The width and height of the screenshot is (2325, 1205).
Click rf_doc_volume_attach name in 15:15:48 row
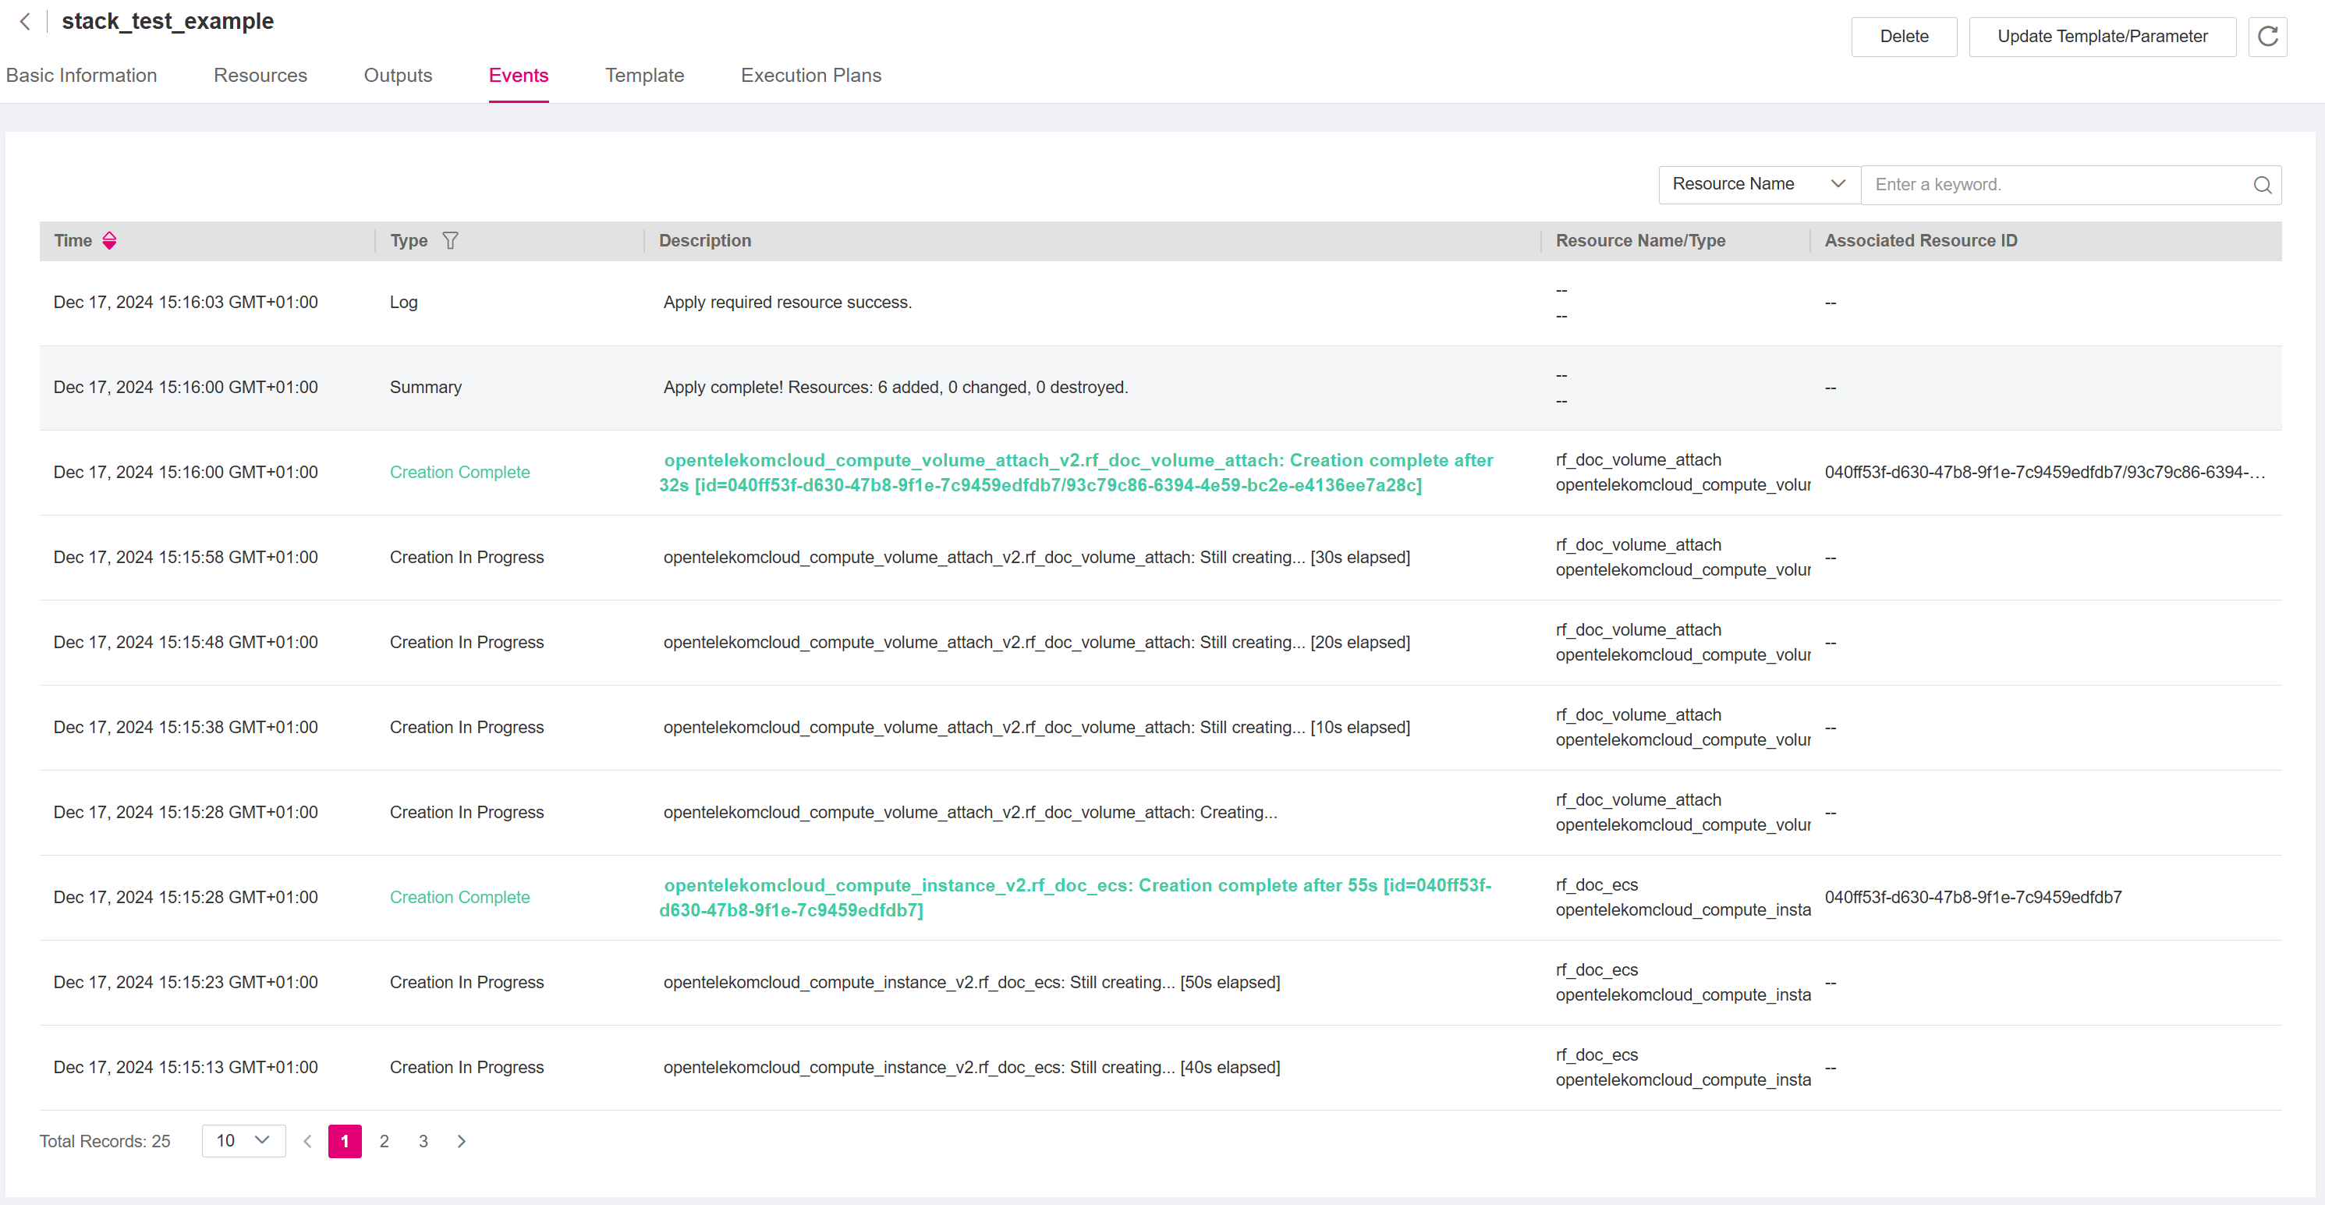coord(1638,629)
